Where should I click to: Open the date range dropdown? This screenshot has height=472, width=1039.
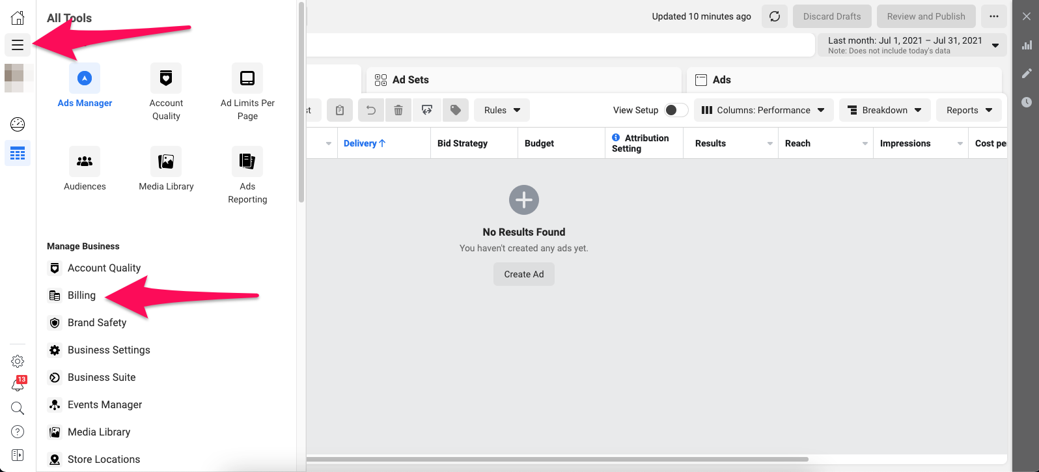[x=912, y=45]
